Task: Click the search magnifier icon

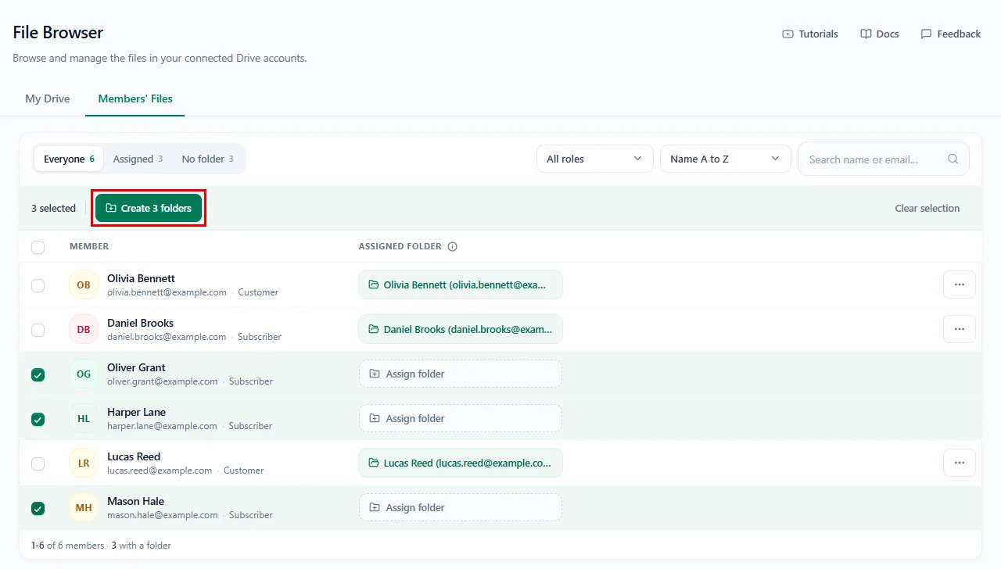Action: click(953, 159)
